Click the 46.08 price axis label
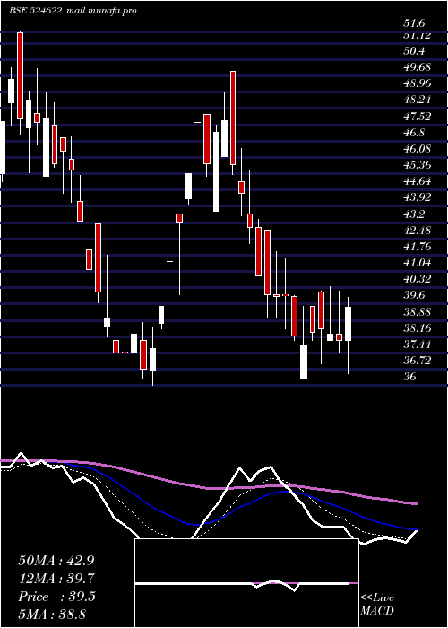The width and height of the screenshot is (448, 628). point(417,149)
